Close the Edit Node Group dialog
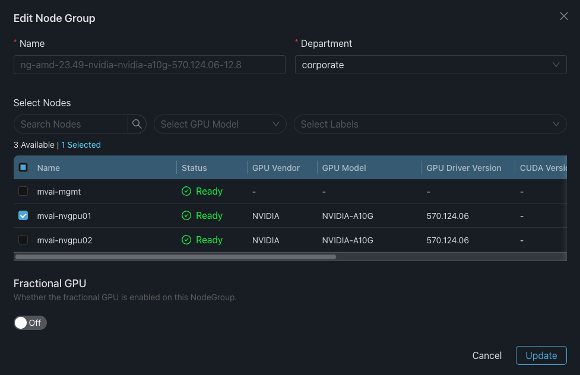The width and height of the screenshot is (580, 375). pos(564,17)
